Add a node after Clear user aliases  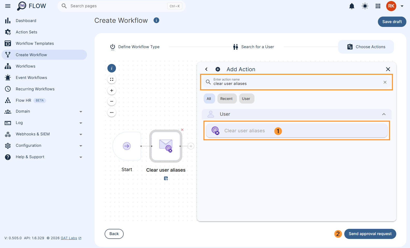[x=191, y=146]
